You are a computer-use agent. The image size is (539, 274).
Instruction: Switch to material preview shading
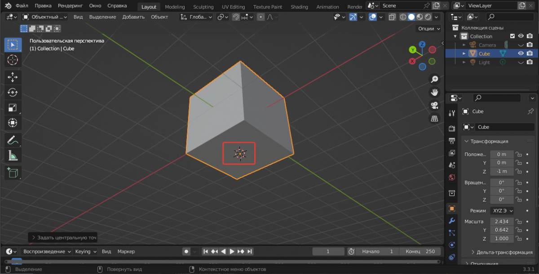pos(420,17)
